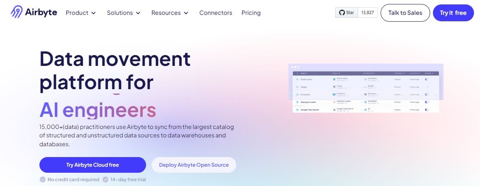
Task: Sort by the Frequency column header
Action: pos(400,73)
